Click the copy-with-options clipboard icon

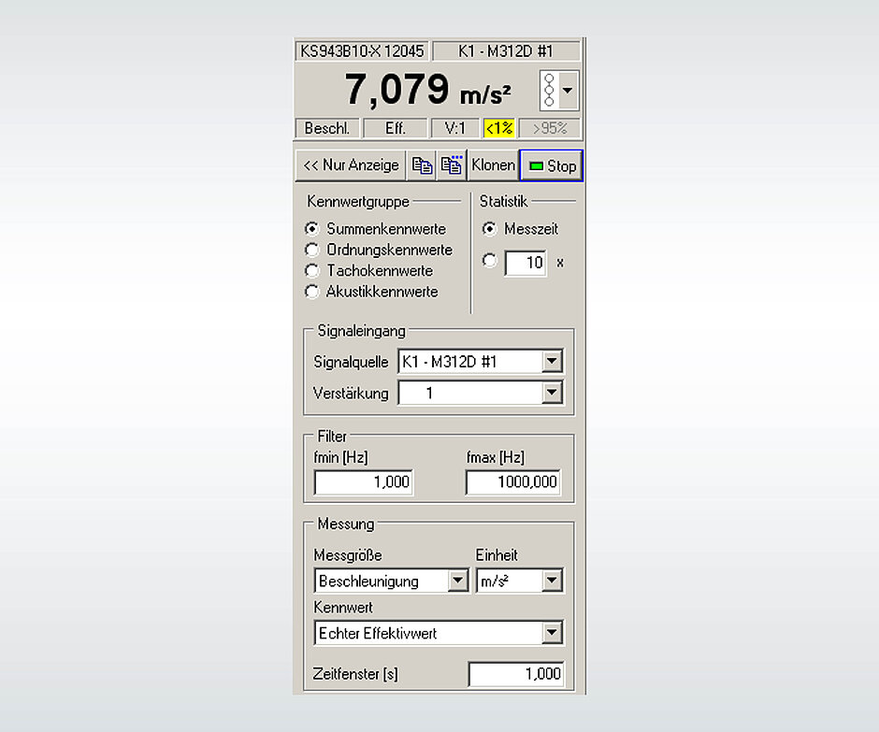[452, 165]
